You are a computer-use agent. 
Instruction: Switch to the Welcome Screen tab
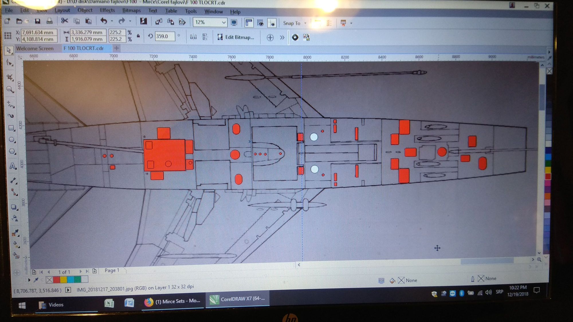point(35,48)
